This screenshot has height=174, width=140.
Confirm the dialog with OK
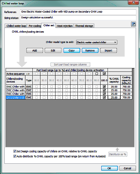(x=109, y=168)
